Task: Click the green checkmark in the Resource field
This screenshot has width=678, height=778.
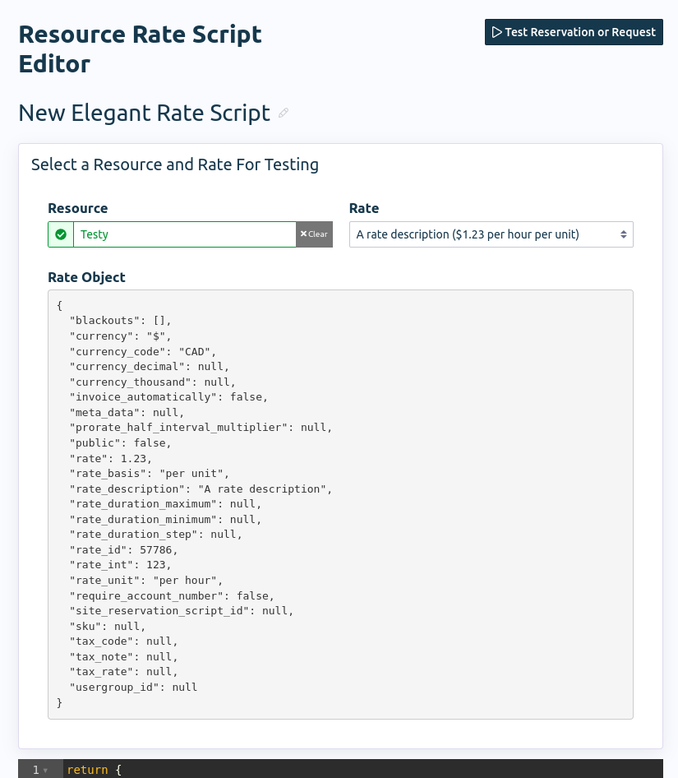Action: pyautogui.click(x=61, y=234)
